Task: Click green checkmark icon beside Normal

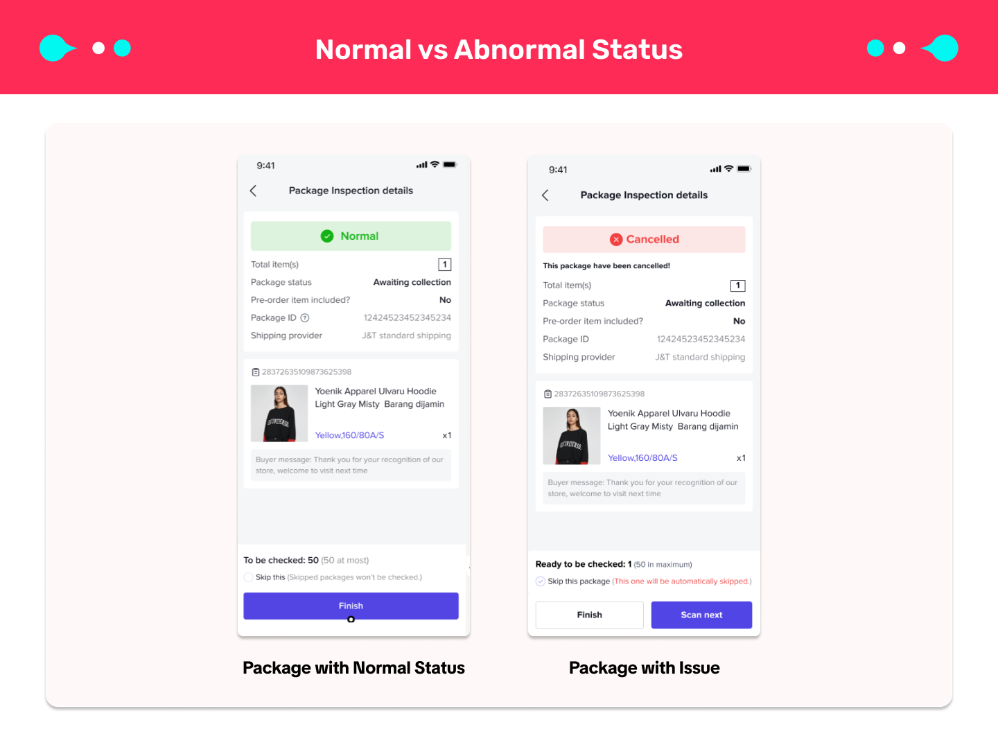Action: tap(327, 236)
